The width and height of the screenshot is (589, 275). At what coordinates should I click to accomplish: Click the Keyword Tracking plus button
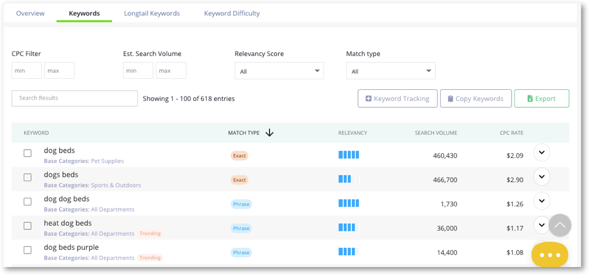(397, 98)
